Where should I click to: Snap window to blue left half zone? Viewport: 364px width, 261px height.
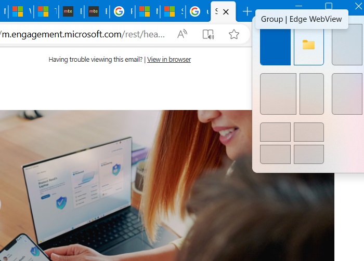tap(275, 47)
